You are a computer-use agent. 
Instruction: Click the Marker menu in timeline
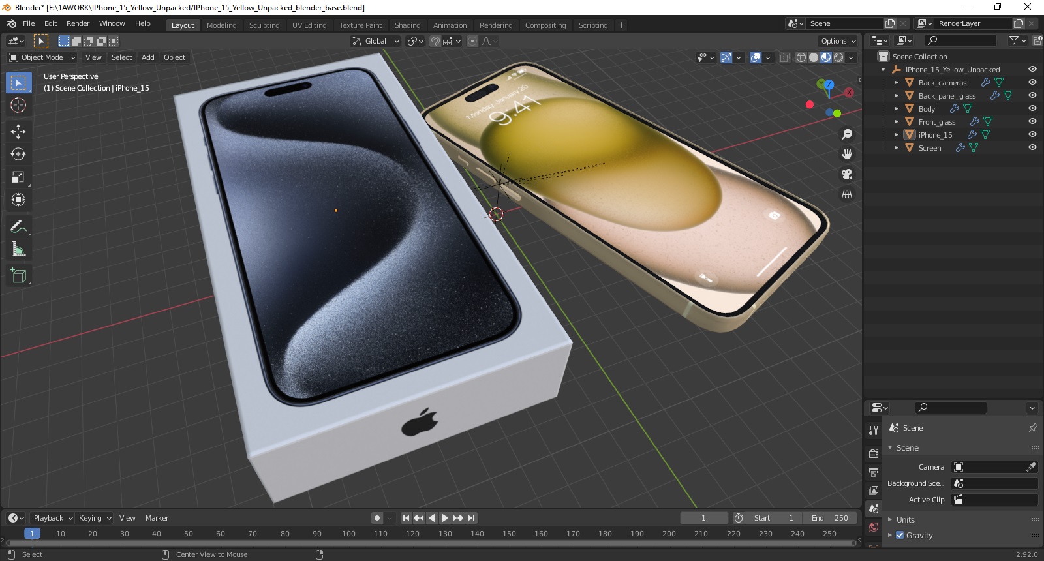pyautogui.click(x=157, y=518)
